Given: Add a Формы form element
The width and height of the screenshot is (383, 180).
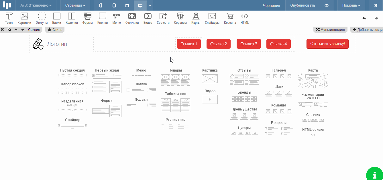Looking at the screenshot, I should [87, 18].
